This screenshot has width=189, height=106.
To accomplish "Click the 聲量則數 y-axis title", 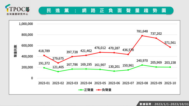I will pos(15,51).
